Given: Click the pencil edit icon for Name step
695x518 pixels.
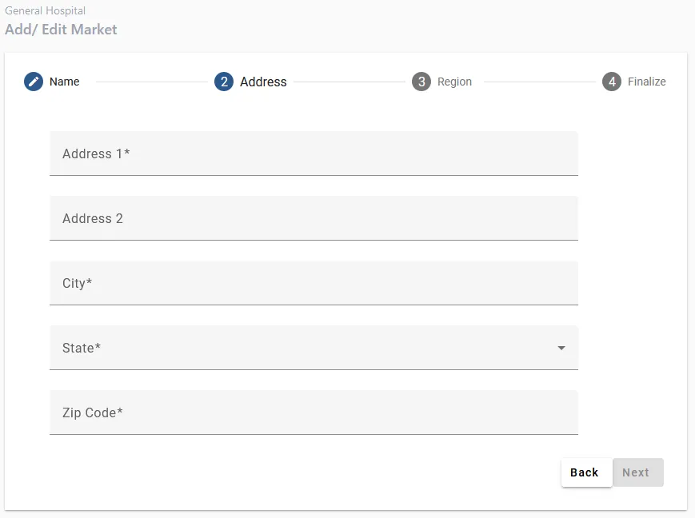Looking at the screenshot, I should 34,82.
